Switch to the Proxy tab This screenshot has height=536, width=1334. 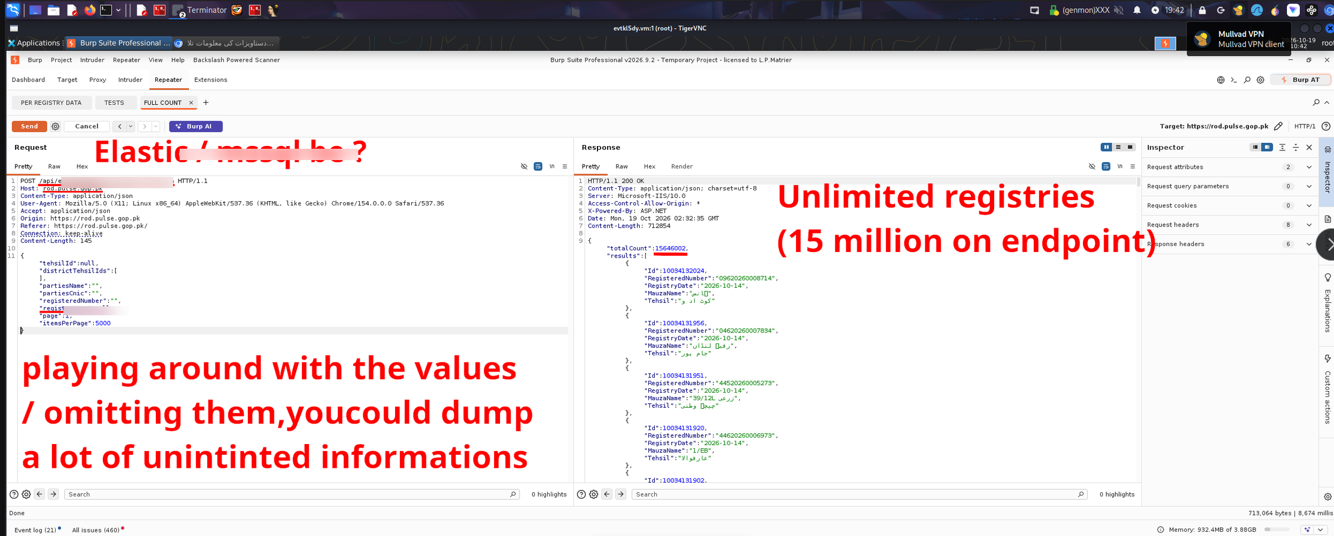(x=97, y=80)
